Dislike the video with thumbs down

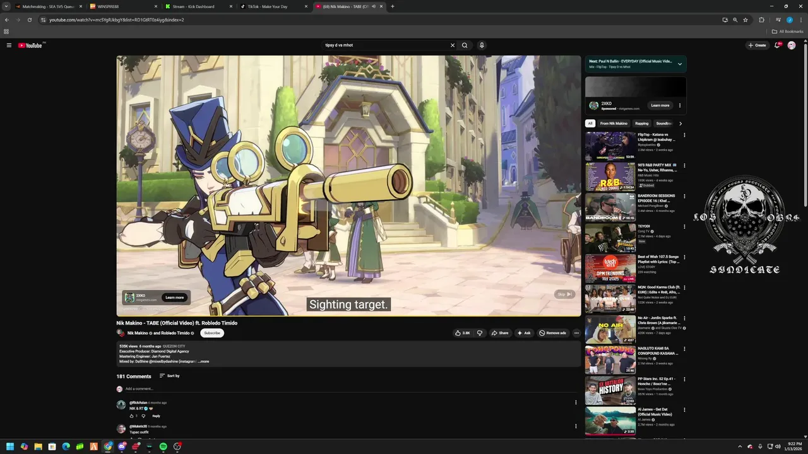(480, 333)
